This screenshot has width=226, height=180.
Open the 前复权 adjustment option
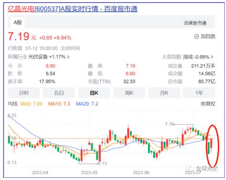pyautogui.click(x=208, y=104)
